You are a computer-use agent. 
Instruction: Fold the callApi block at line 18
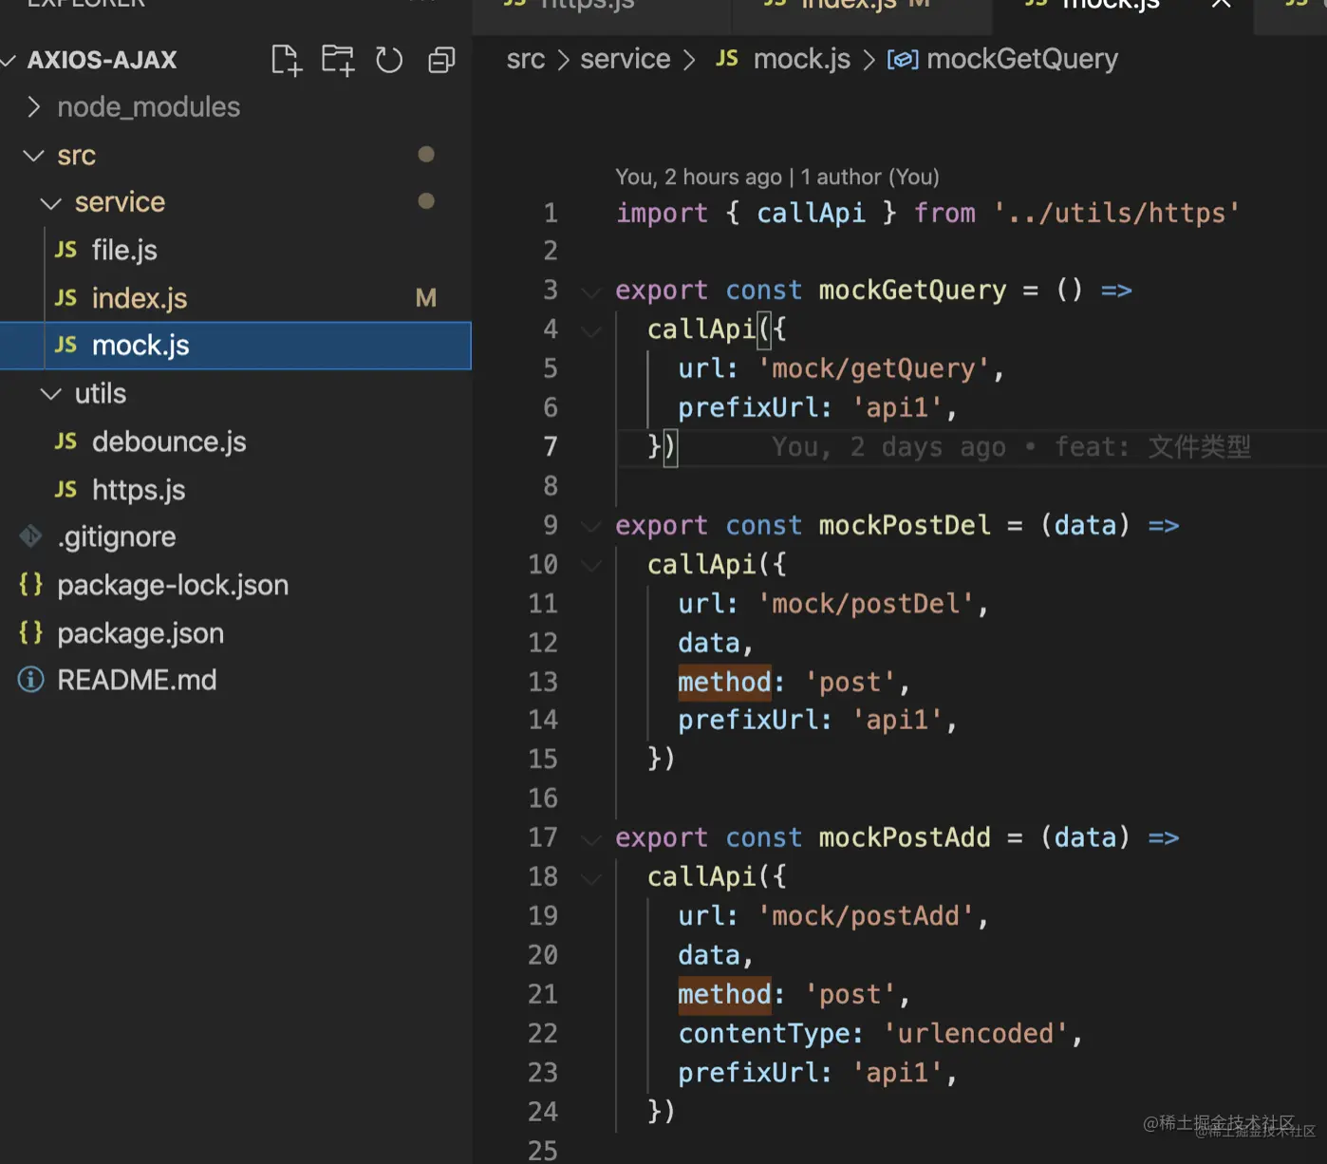pyautogui.click(x=591, y=878)
